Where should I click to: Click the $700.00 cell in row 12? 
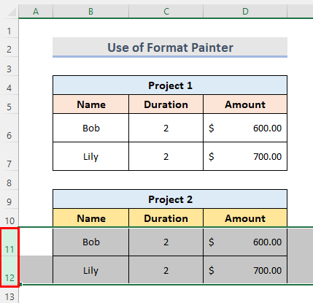click(245, 270)
